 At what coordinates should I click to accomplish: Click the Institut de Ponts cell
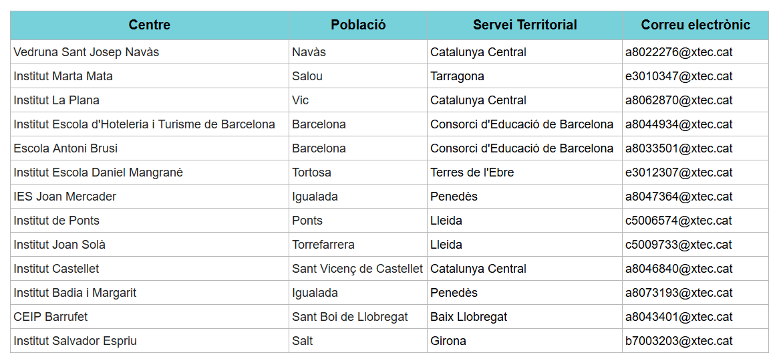coord(57,221)
